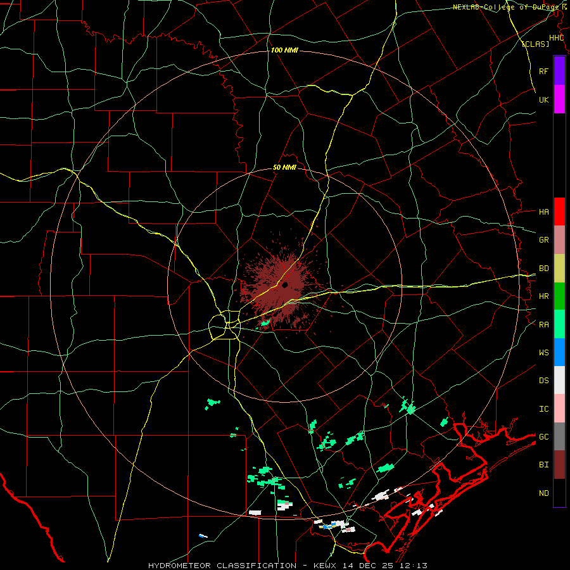
Task: Click the HYDROMETEOR CLASSIFICATION title text
Action: tap(222, 566)
